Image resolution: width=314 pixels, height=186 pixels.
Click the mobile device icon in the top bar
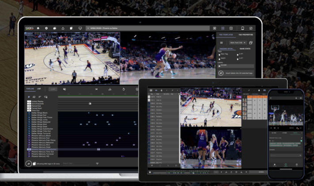coord(242,28)
